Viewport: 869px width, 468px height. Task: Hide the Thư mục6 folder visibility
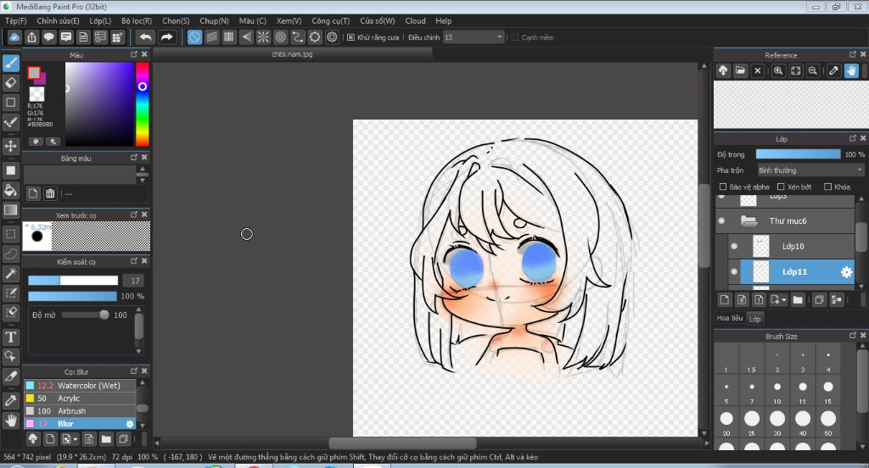tap(721, 221)
